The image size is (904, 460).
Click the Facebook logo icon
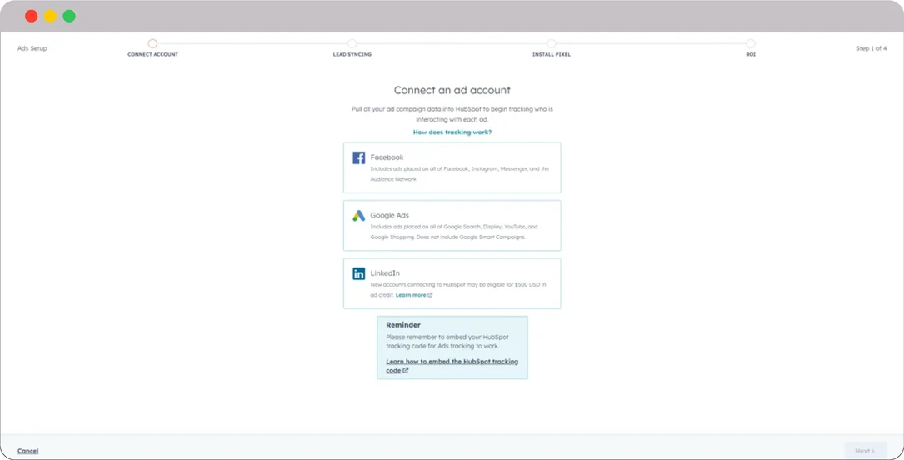pyautogui.click(x=358, y=158)
